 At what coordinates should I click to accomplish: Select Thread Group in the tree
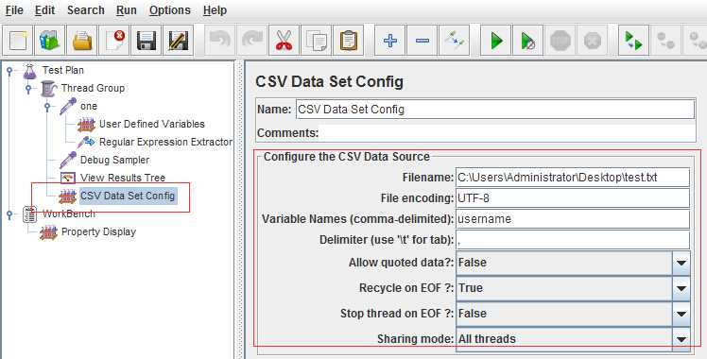pos(93,88)
